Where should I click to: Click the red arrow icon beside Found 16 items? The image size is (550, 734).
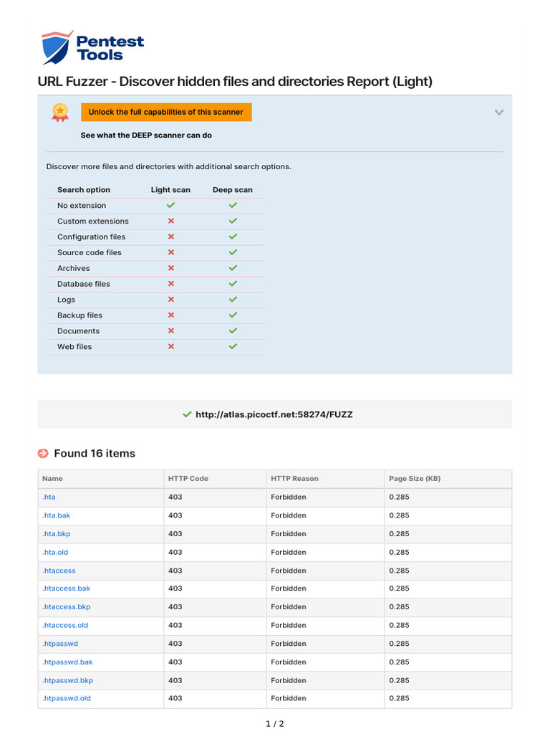(x=43, y=453)
